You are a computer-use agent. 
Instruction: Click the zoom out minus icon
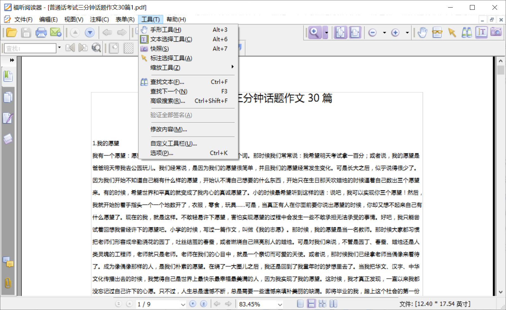(373, 33)
